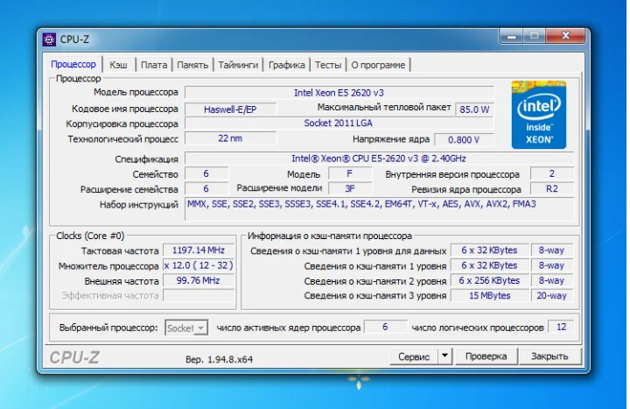Image resolution: width=630 pixels, height=409 pixels.
Task: Click the CPU-Z app icon in title bar
Action: point(49,39)
